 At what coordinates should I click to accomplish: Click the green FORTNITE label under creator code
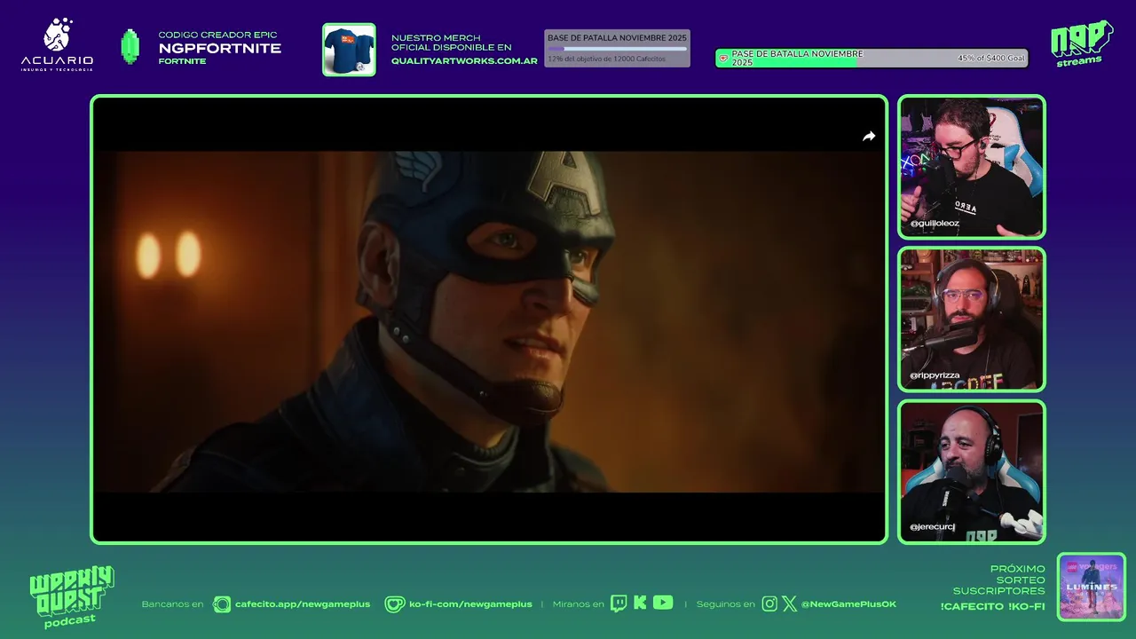[182, 62]
